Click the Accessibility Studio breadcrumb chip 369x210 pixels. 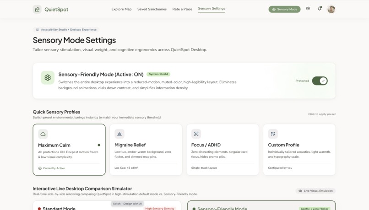(66, 30)
